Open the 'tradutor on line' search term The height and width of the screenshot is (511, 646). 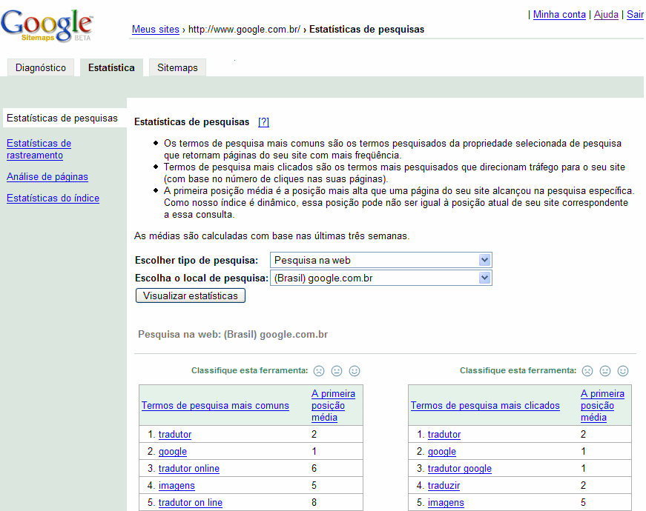(191, 502)
